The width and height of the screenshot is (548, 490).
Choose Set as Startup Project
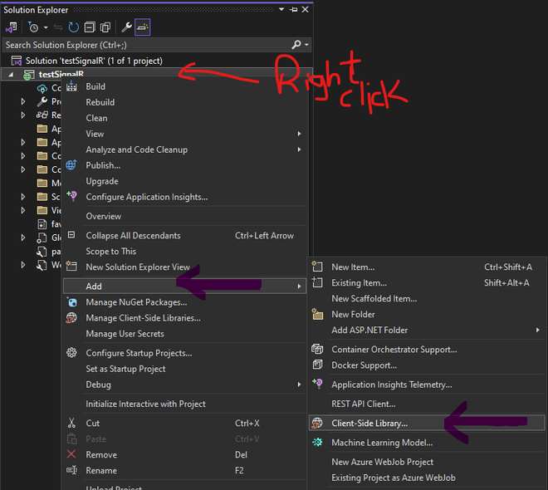(x=184, y=369)
